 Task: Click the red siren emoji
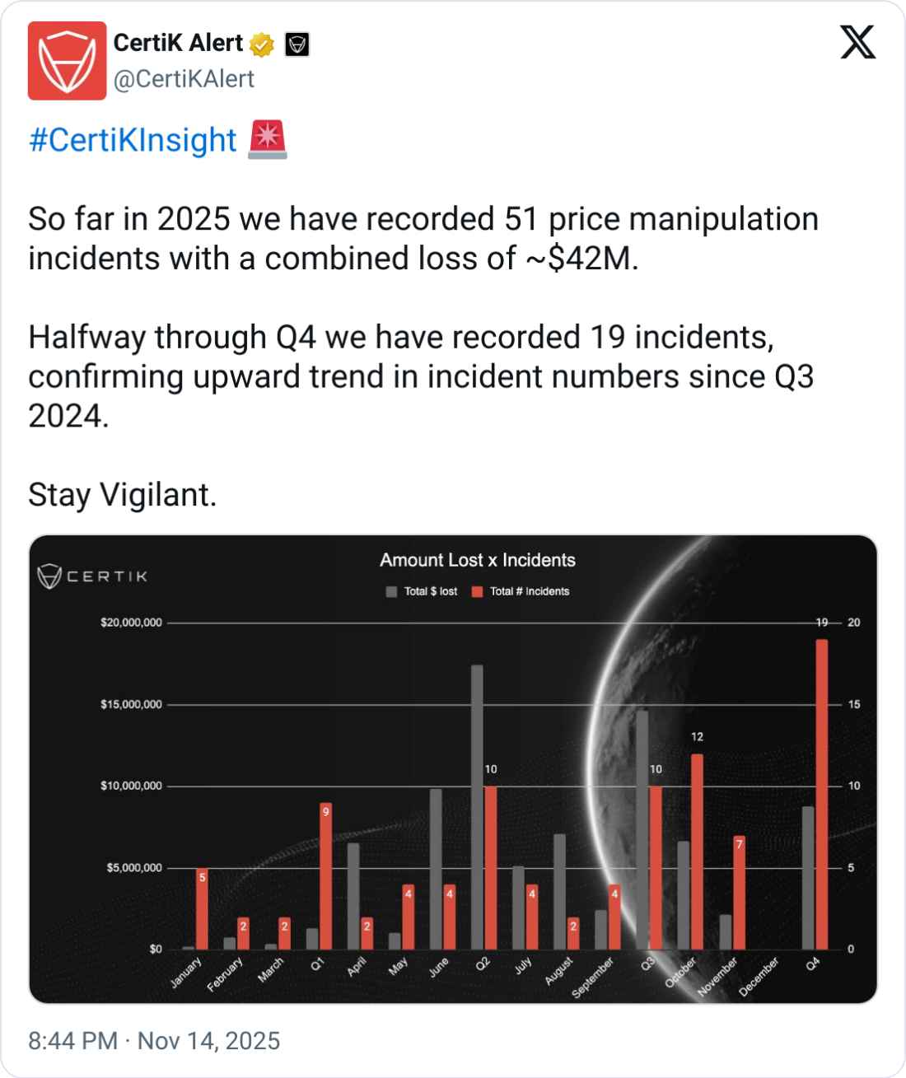[x=268, y=139]
